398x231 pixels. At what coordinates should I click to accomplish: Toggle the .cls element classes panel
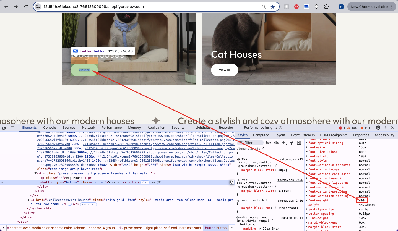coord(276,143)
